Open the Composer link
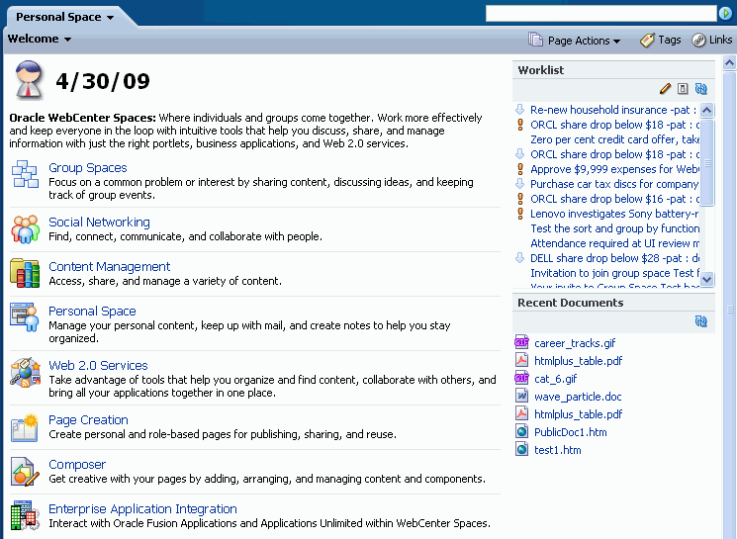The height and width of the screenshot is (539, 737). tap(77, 464)
